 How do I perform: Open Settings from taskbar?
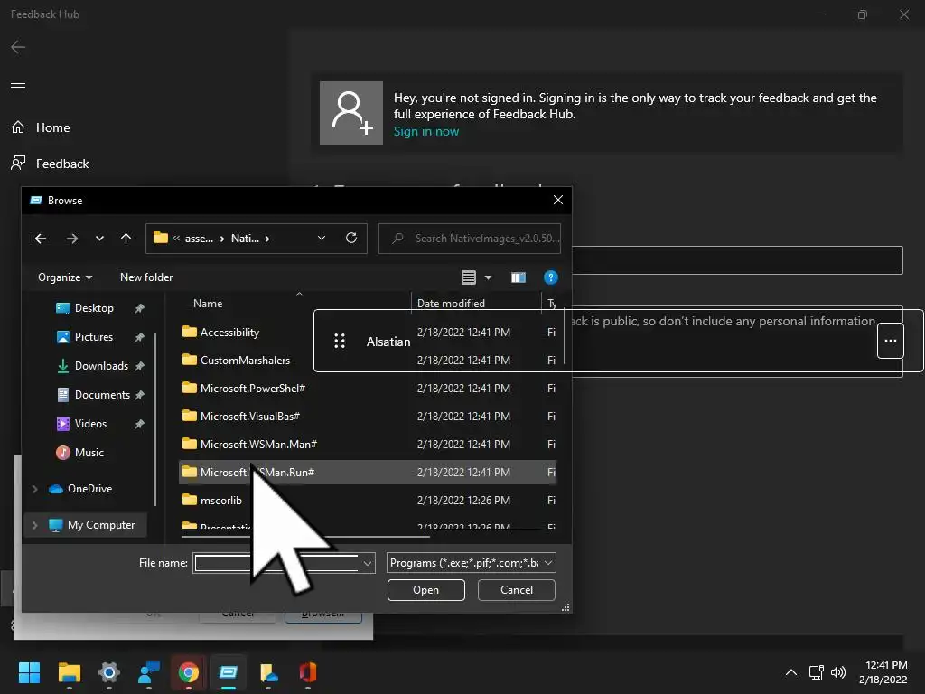coord(109,672)
